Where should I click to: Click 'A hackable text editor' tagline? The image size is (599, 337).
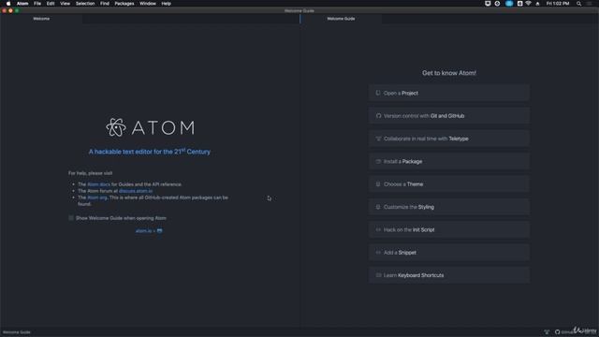tap(150, 152)
